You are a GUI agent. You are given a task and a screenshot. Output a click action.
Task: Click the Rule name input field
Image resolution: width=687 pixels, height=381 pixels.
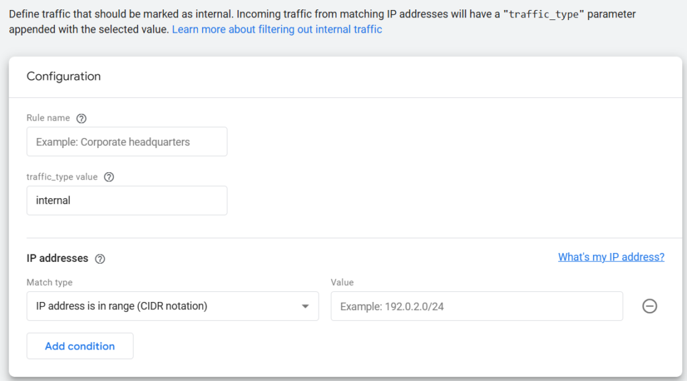(127, 142)
